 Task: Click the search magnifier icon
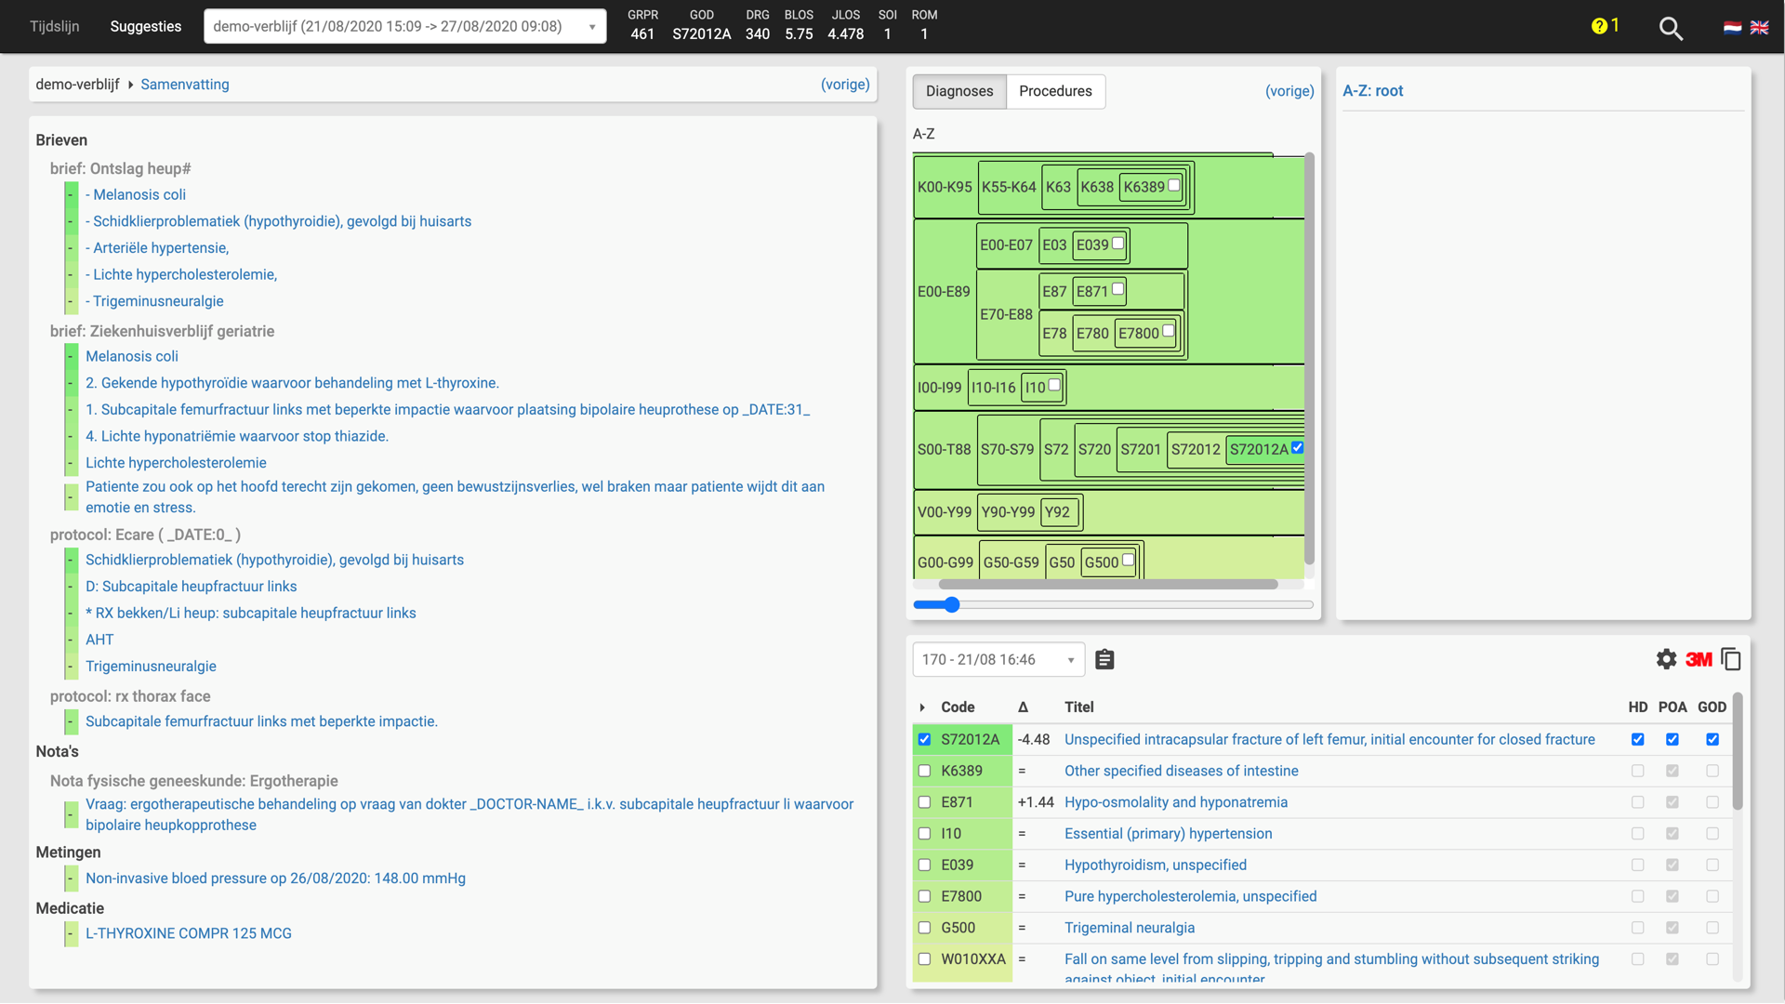tap(1671, 28)
